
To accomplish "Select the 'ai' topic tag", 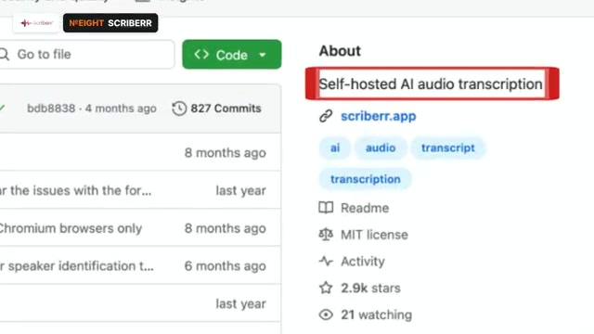I will pyautogui.click(x=335, y=148).
